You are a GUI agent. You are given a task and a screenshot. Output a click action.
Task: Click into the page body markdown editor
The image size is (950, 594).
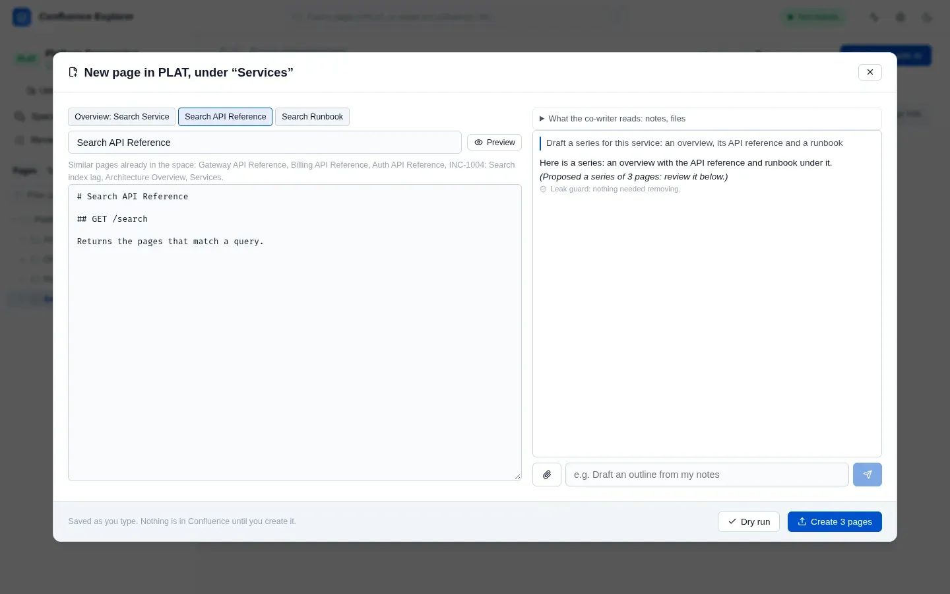point(295,333)
